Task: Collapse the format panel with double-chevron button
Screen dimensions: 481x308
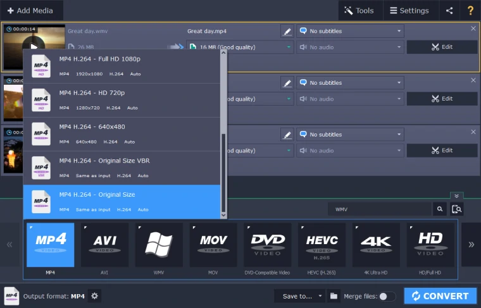Action: (456, 196)
